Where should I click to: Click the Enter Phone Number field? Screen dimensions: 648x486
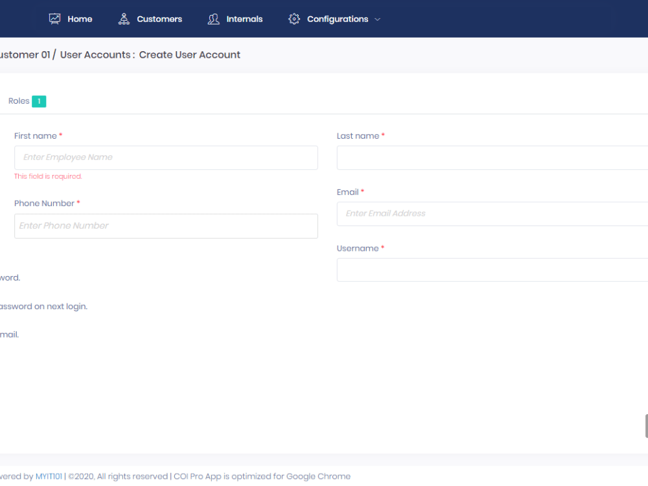tap(166, 226)
